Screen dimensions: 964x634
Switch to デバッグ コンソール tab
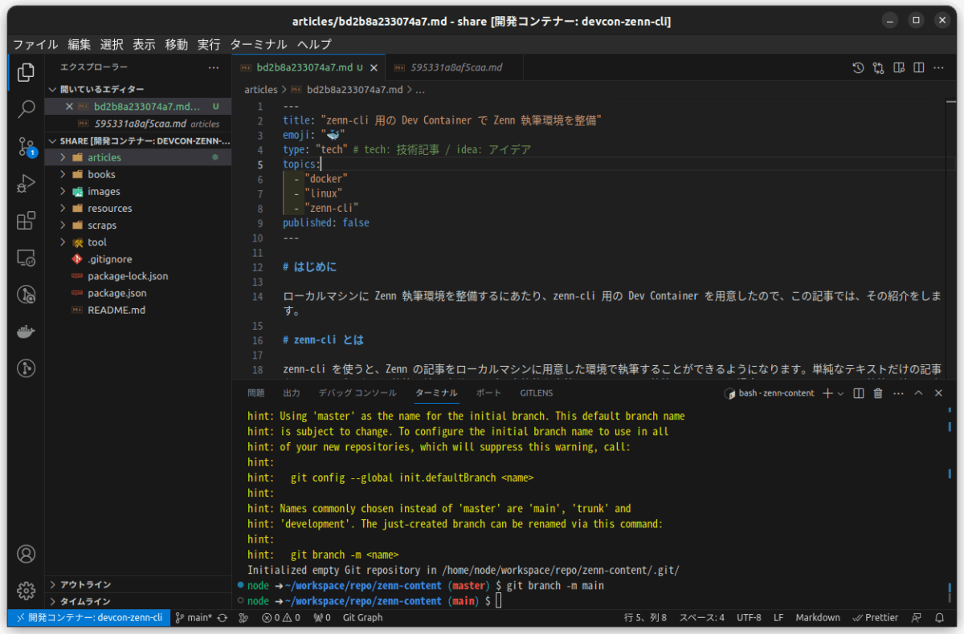357,393
